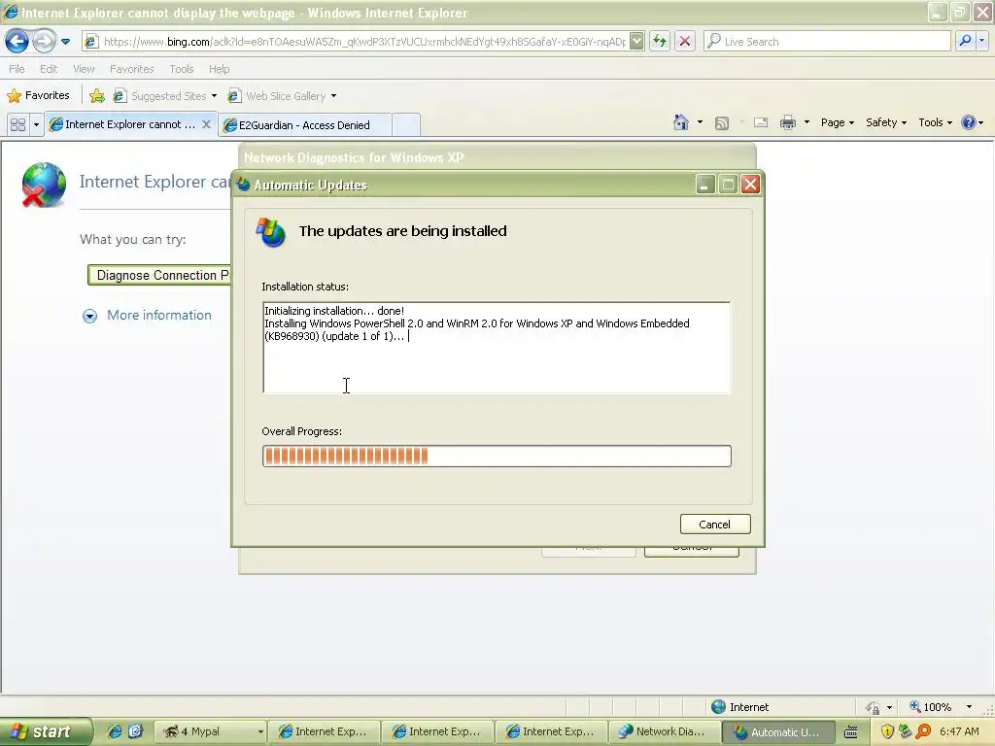Open the Safety command bar menu
Screen dimensions: 995x746
pos(886,122)
